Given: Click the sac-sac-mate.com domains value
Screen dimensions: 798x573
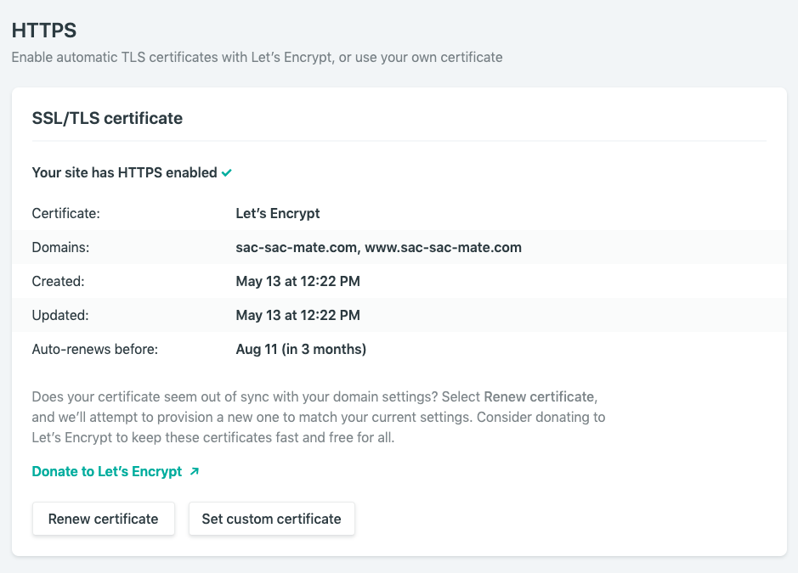Looking at the screenshot, I should (378, 247).
